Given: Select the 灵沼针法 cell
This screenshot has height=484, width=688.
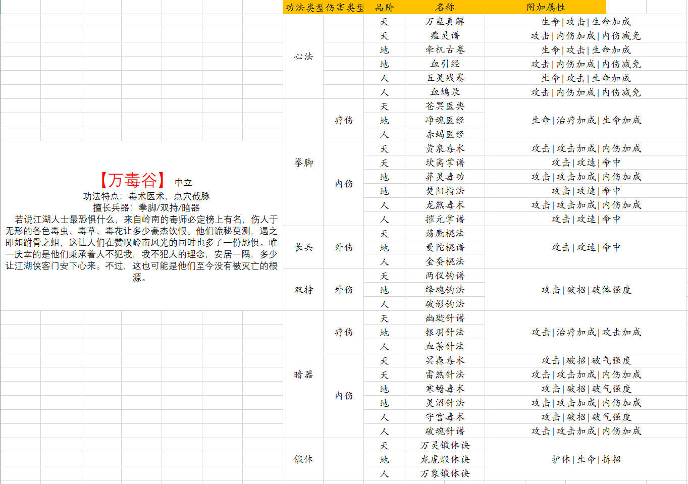Looking at the screenshot, I should tap(445, 403).
